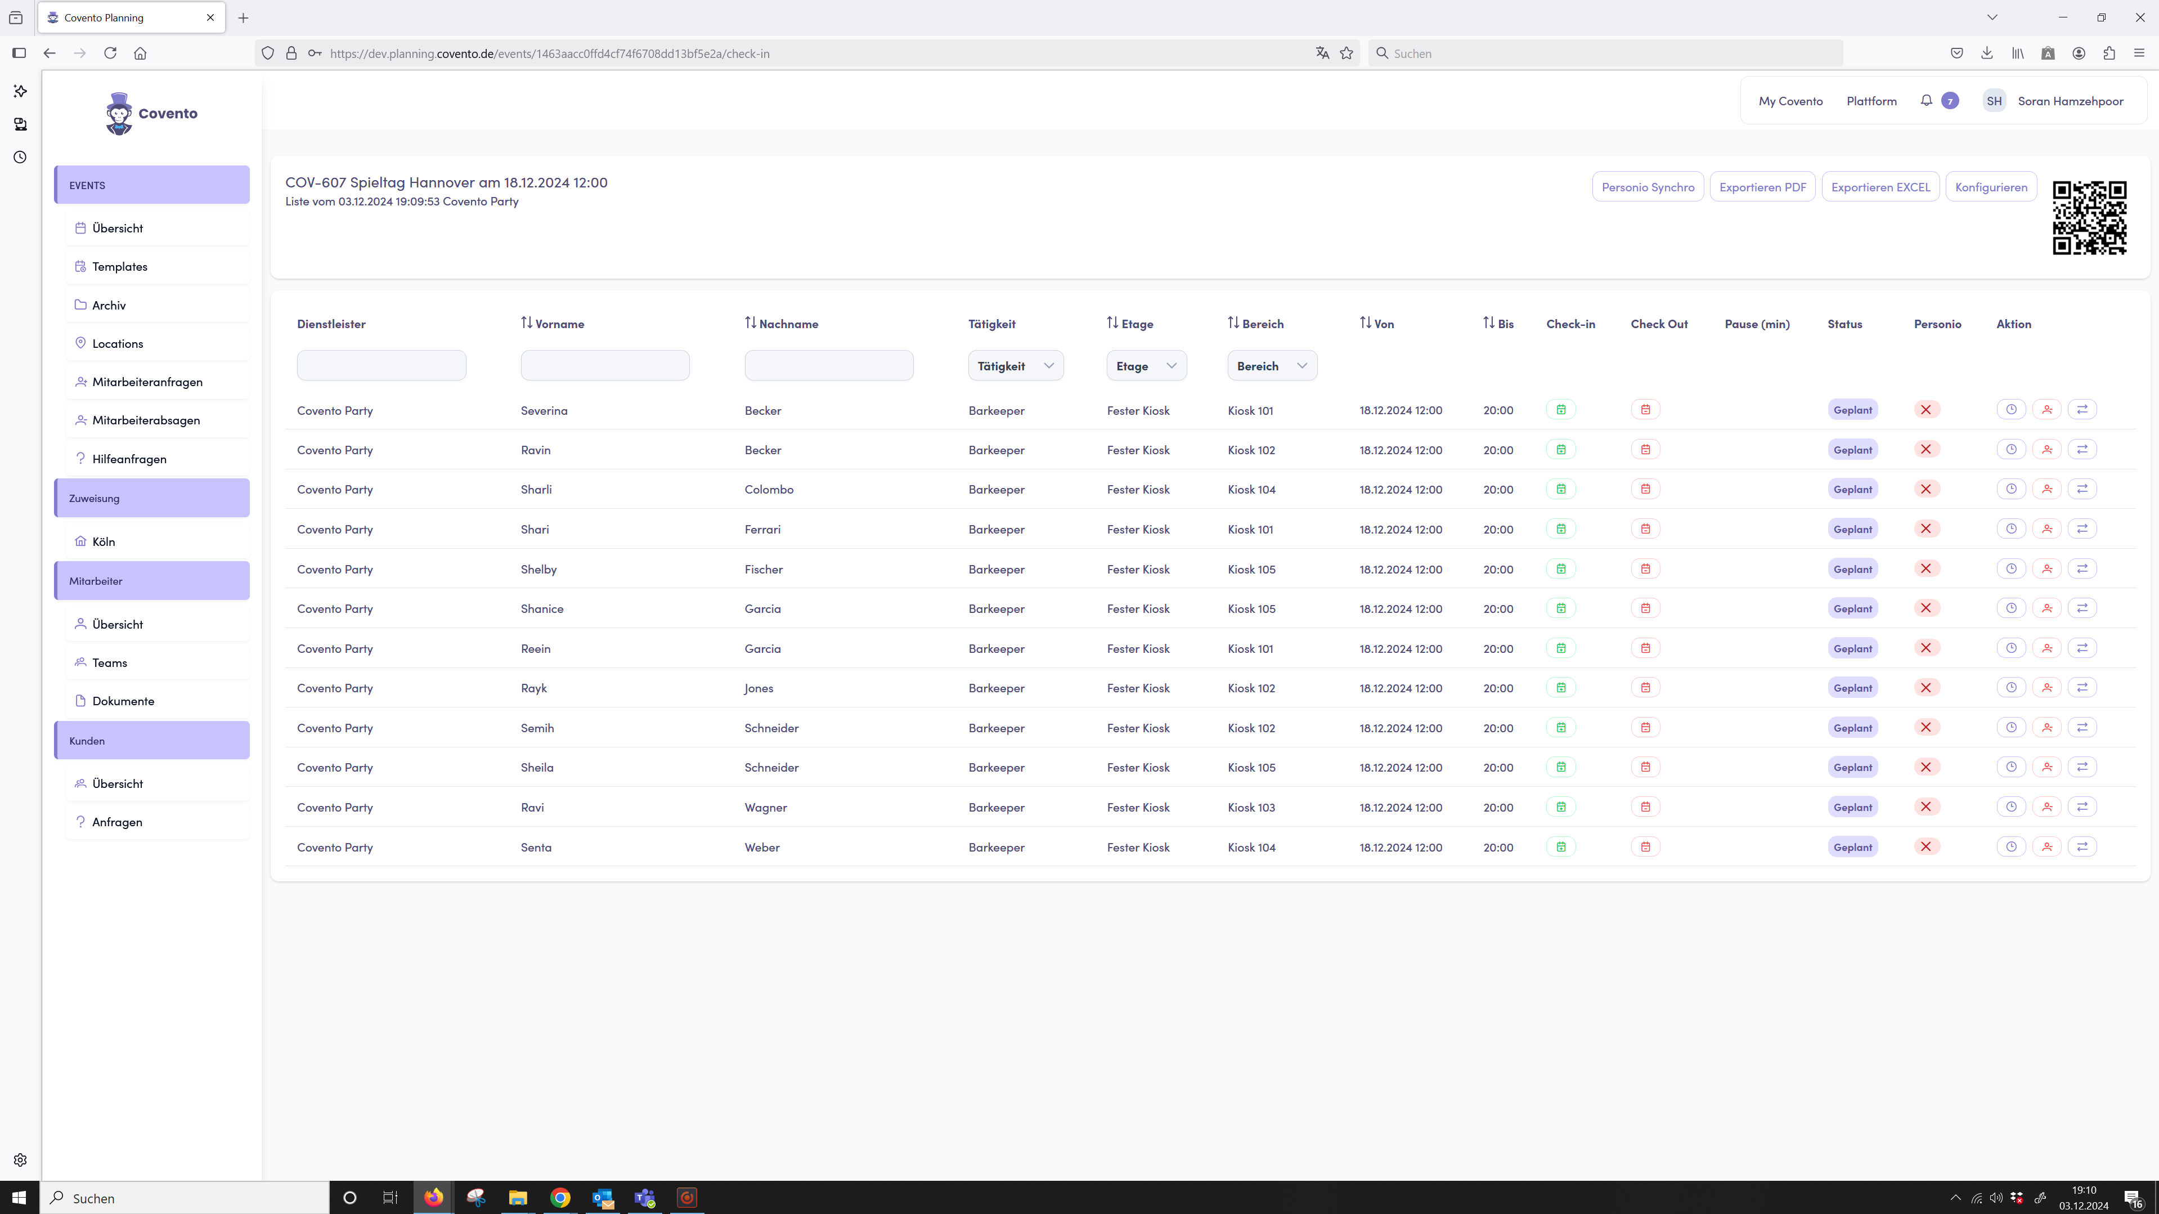Open Microsoft Teams from the taskbar
This screenshot has height=1214, width=2159.
click(644, 1197)
